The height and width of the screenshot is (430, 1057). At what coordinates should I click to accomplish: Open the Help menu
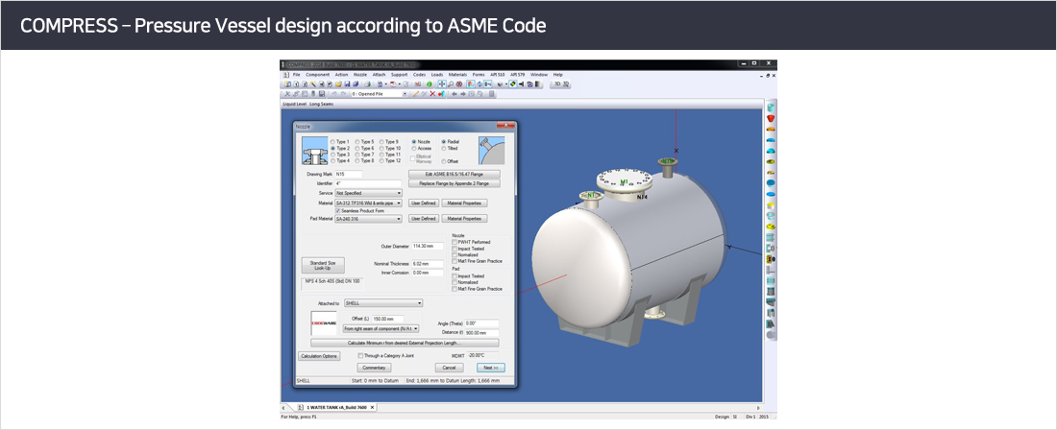point(558,75)
